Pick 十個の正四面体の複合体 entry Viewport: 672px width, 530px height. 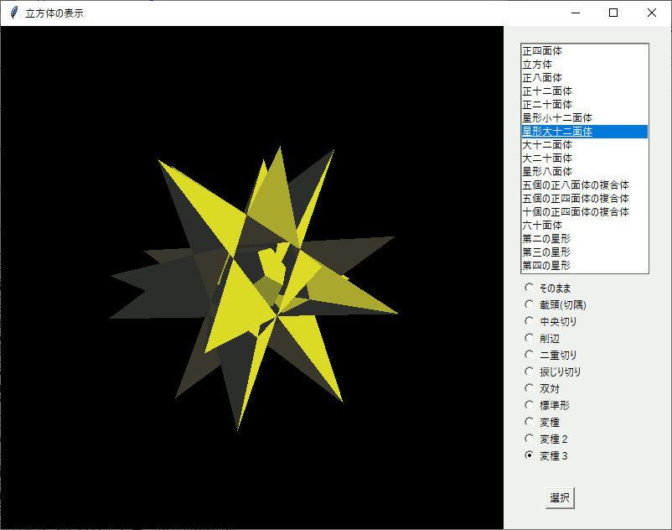pyautogui.click(x=584, y=212)
